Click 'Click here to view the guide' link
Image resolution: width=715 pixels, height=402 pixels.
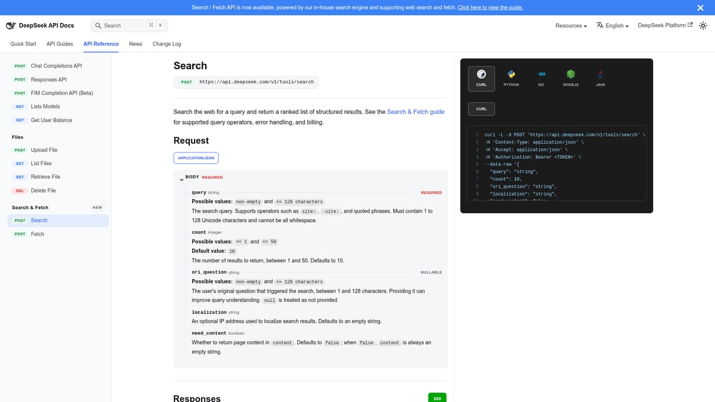pos(490,8)
